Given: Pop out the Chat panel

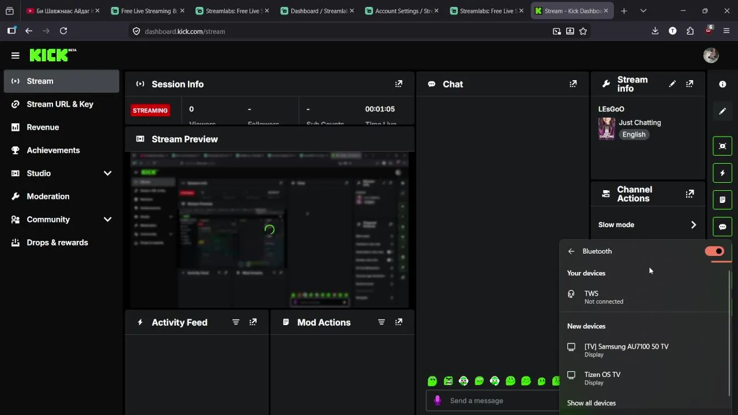Looking at the screenshot, I should [x=573, y=84].
